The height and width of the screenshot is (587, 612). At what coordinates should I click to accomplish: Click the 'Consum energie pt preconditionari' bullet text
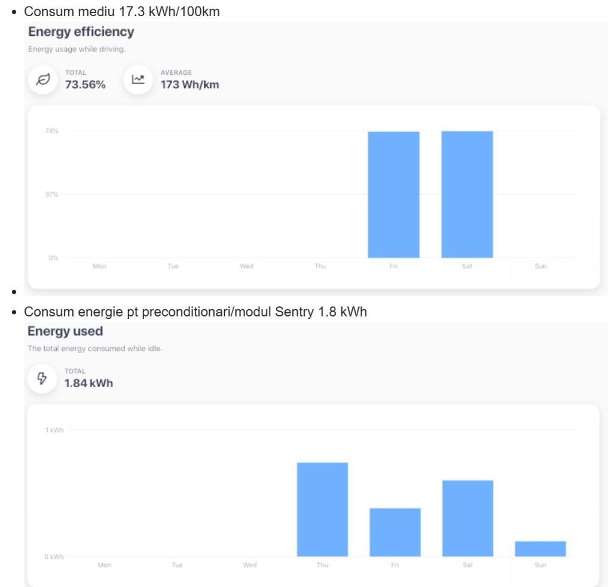195,312
